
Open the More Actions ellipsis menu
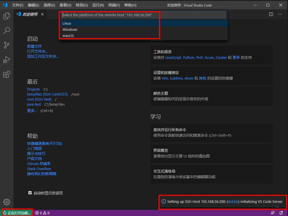[280, 14]
